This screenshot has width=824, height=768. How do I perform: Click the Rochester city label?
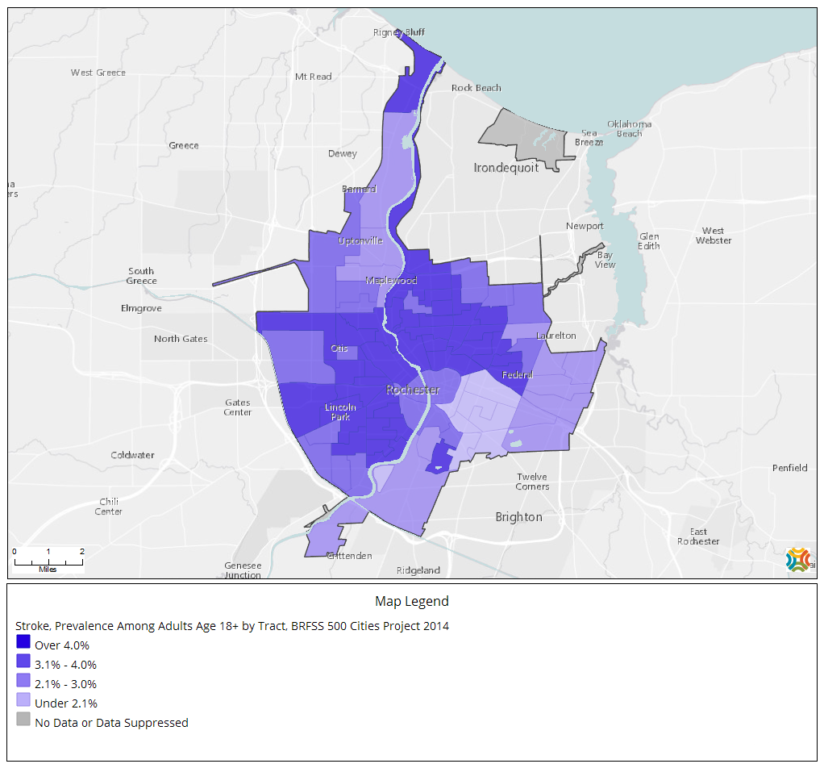[414, 390]
